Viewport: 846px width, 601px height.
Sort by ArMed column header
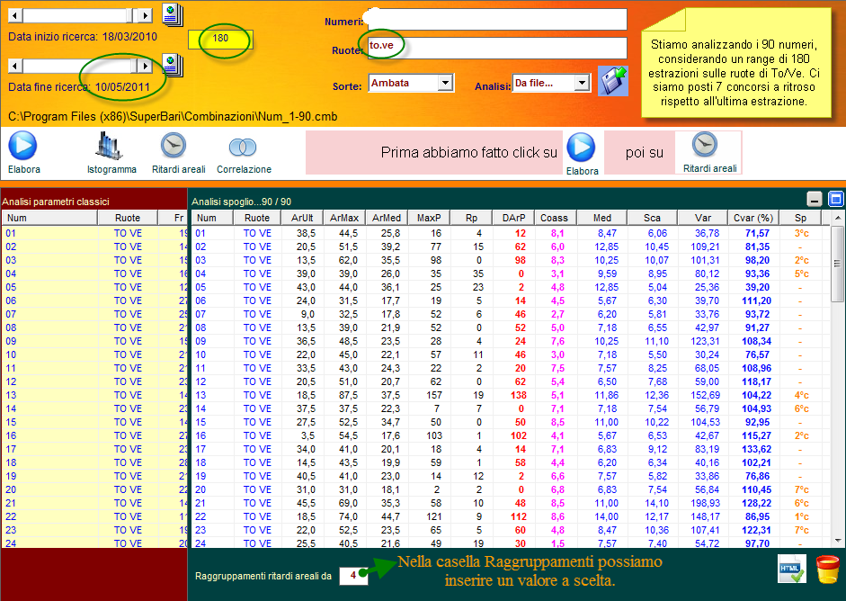coord(387,218)
